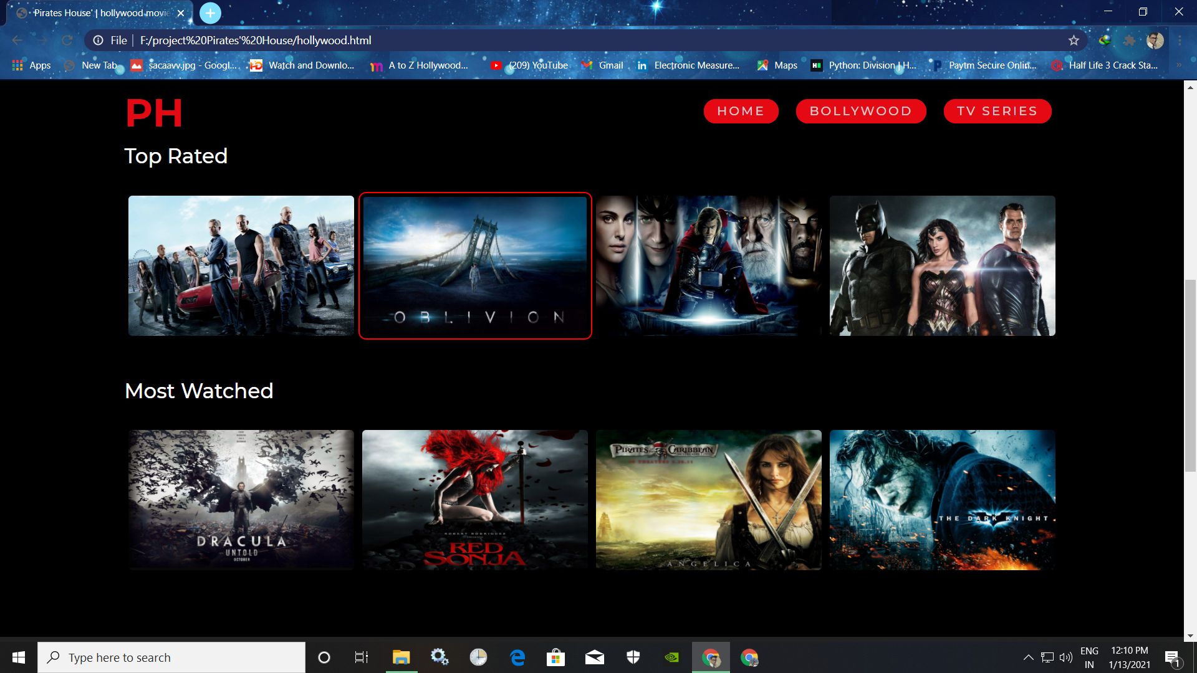Screen dimensions: 1197x673
Task: Select the BOLLYWOOD navigation menu
Action: pos(860,111)
